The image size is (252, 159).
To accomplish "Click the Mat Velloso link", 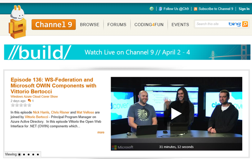I will 85,112.
